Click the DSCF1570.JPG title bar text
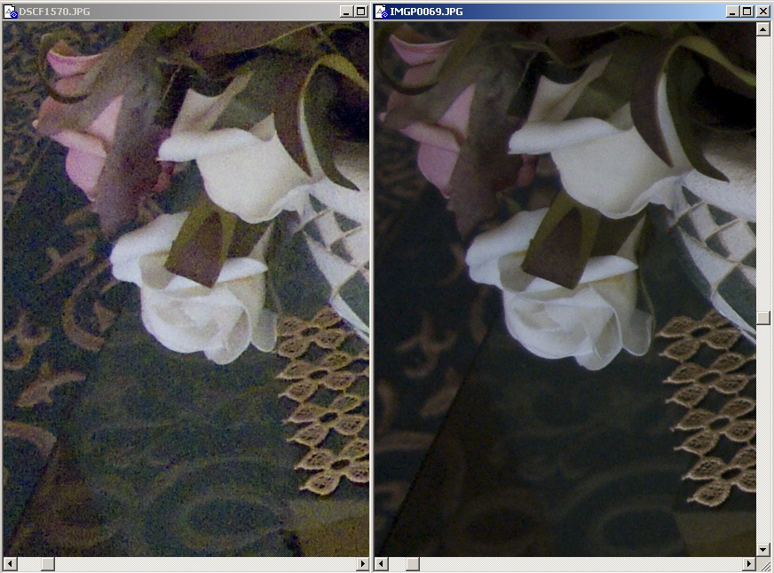Viewport: 774px width, 573px height. click(x=54, y=12)
